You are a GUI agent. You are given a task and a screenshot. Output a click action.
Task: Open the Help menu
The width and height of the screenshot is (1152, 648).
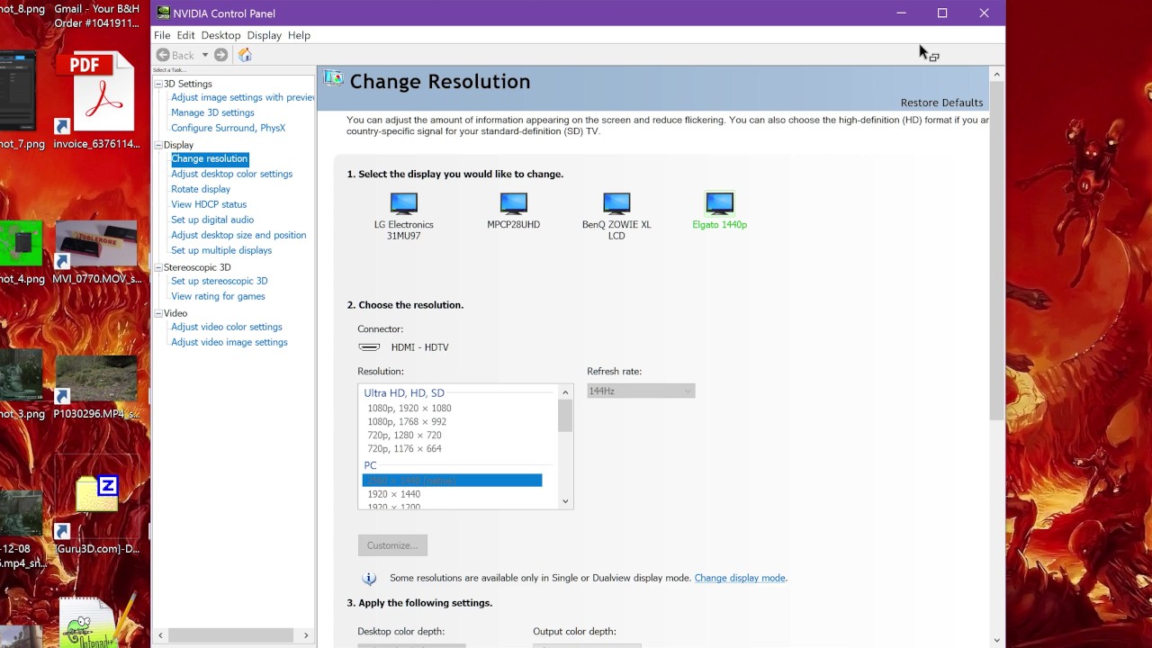click(x=299, y=35)
